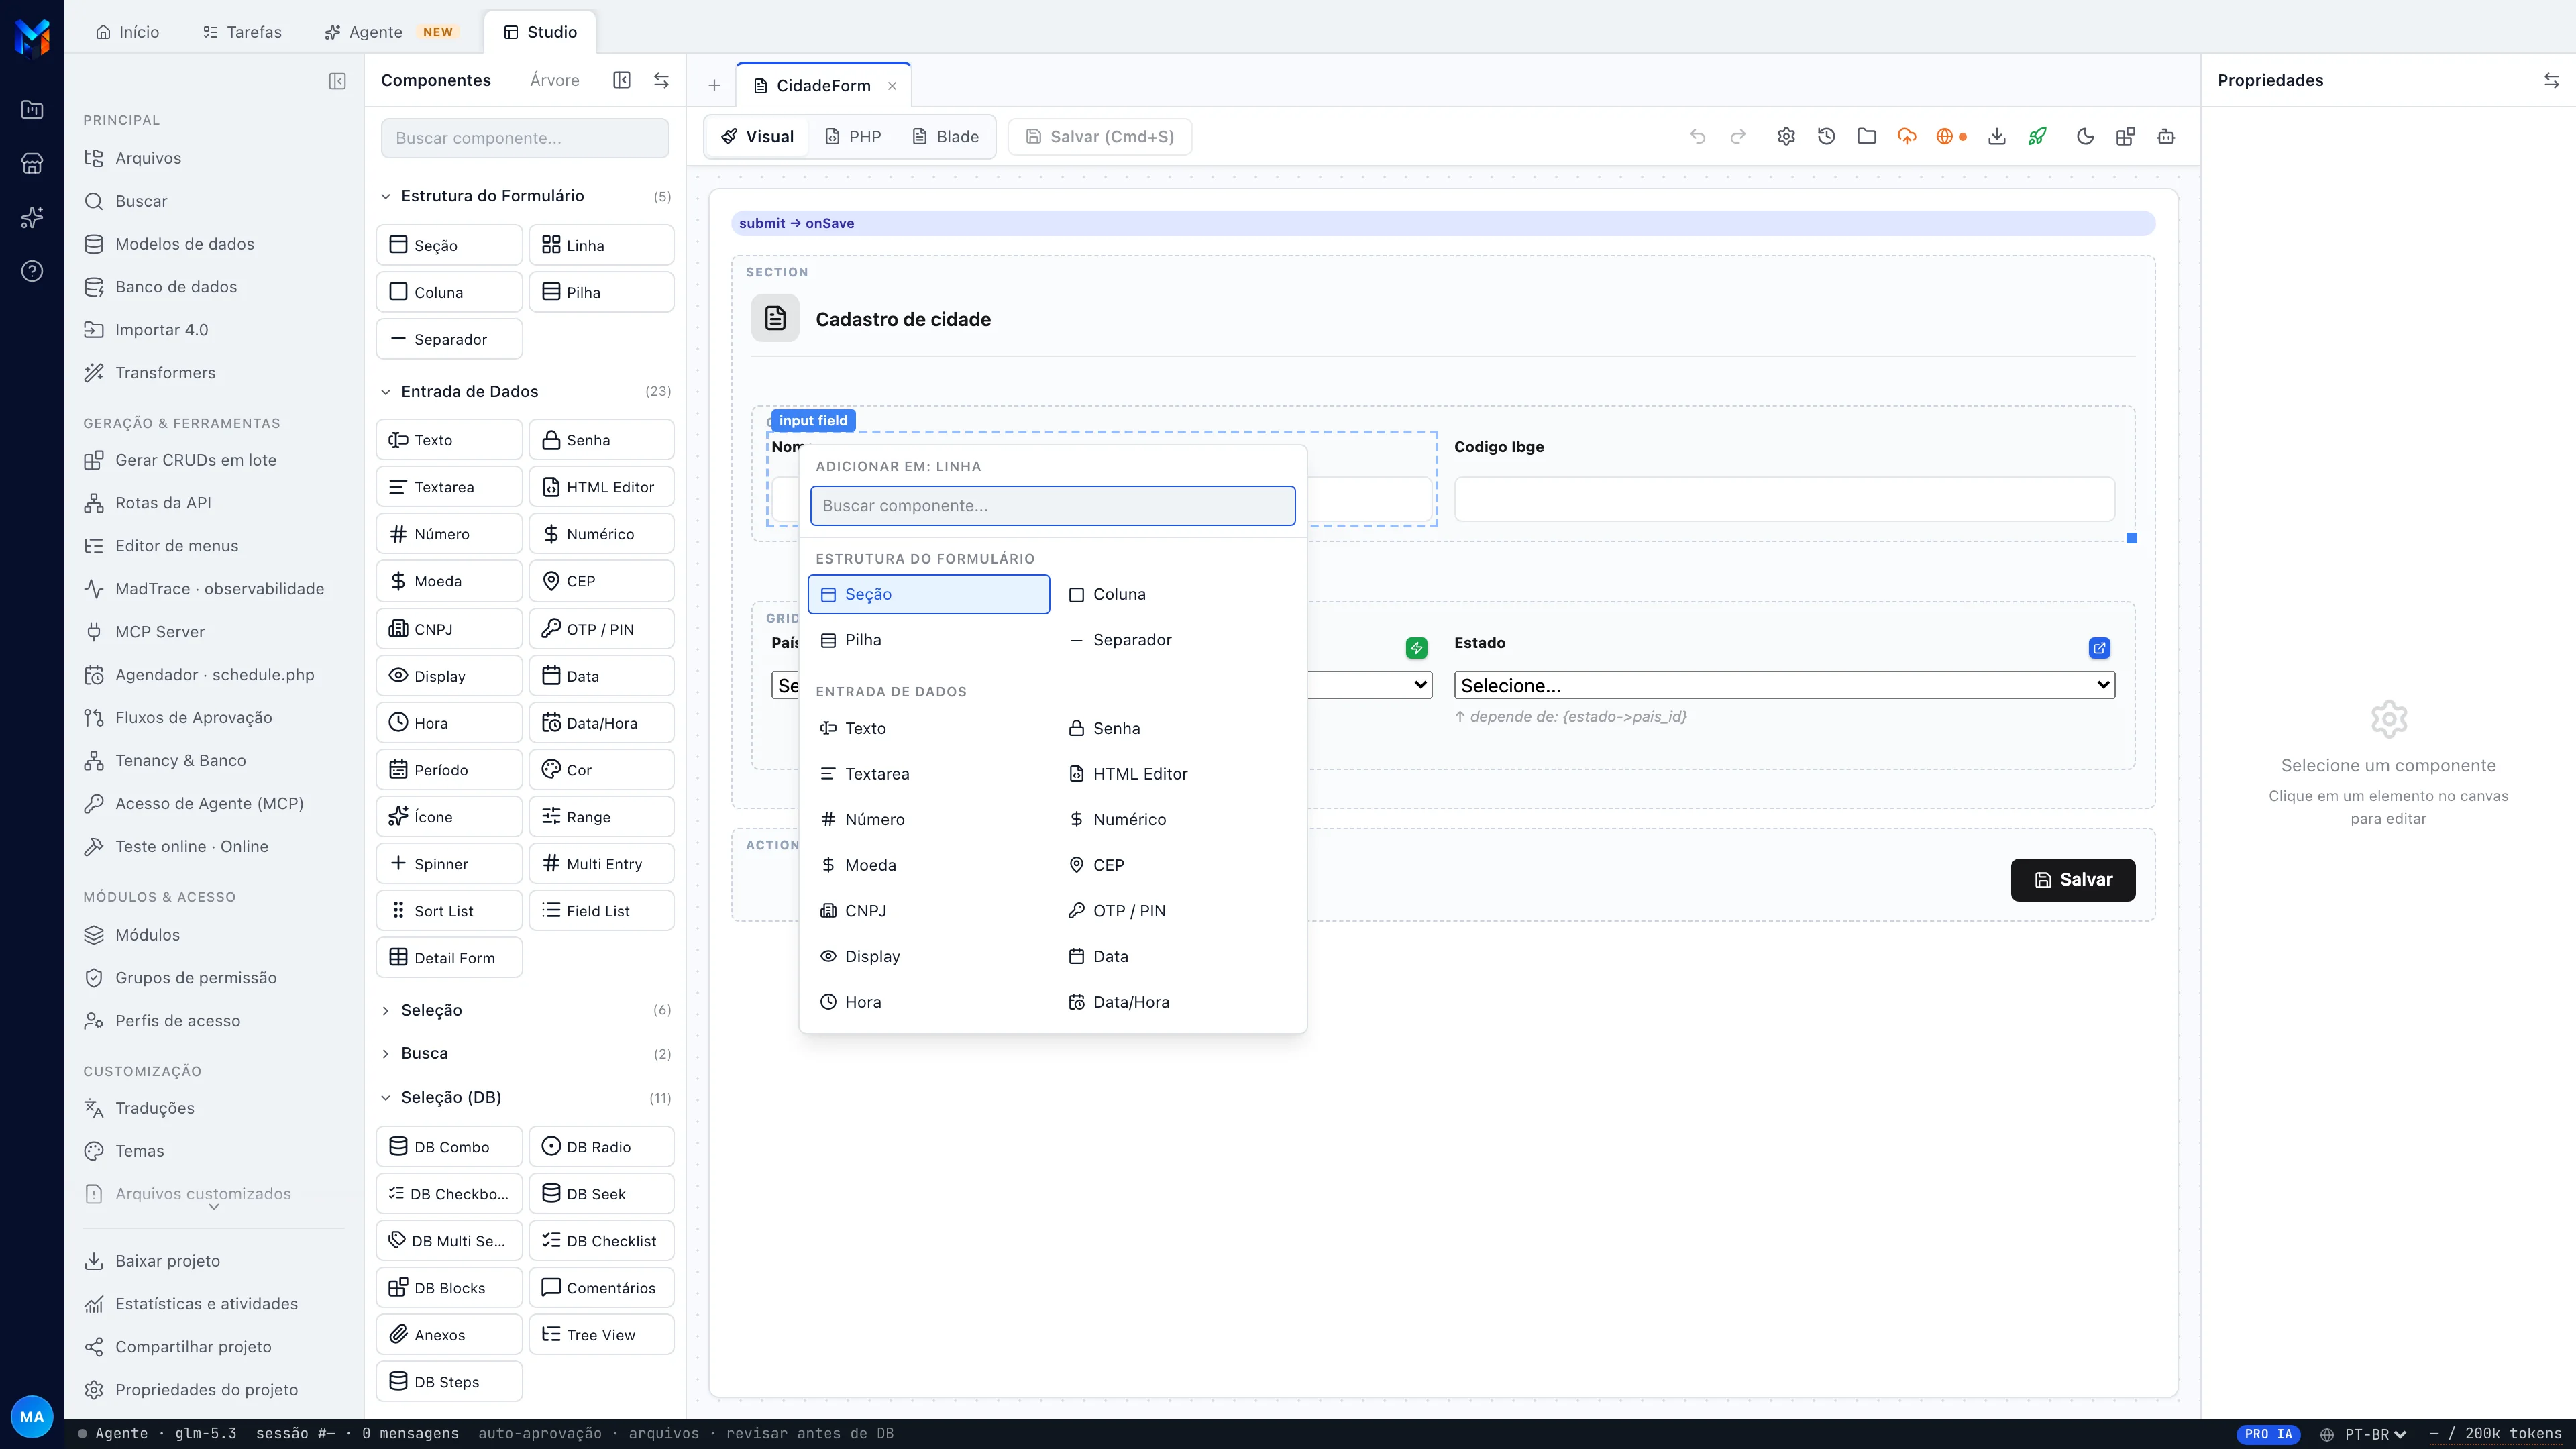Screen dimensions: 2576x1449
Task: Click the download icon in the toolbar
Action: click(1997, 137)
